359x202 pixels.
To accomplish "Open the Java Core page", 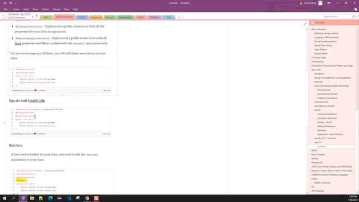I will click(x=316, y=70).
